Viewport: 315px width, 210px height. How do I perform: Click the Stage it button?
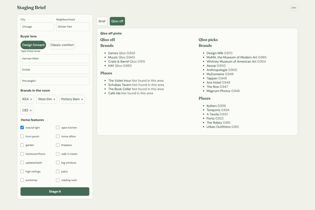point(55,192)
